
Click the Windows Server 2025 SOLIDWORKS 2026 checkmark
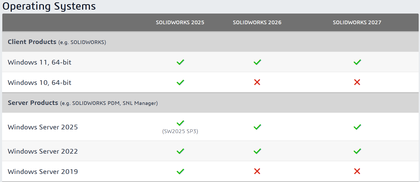coord(257,127)
